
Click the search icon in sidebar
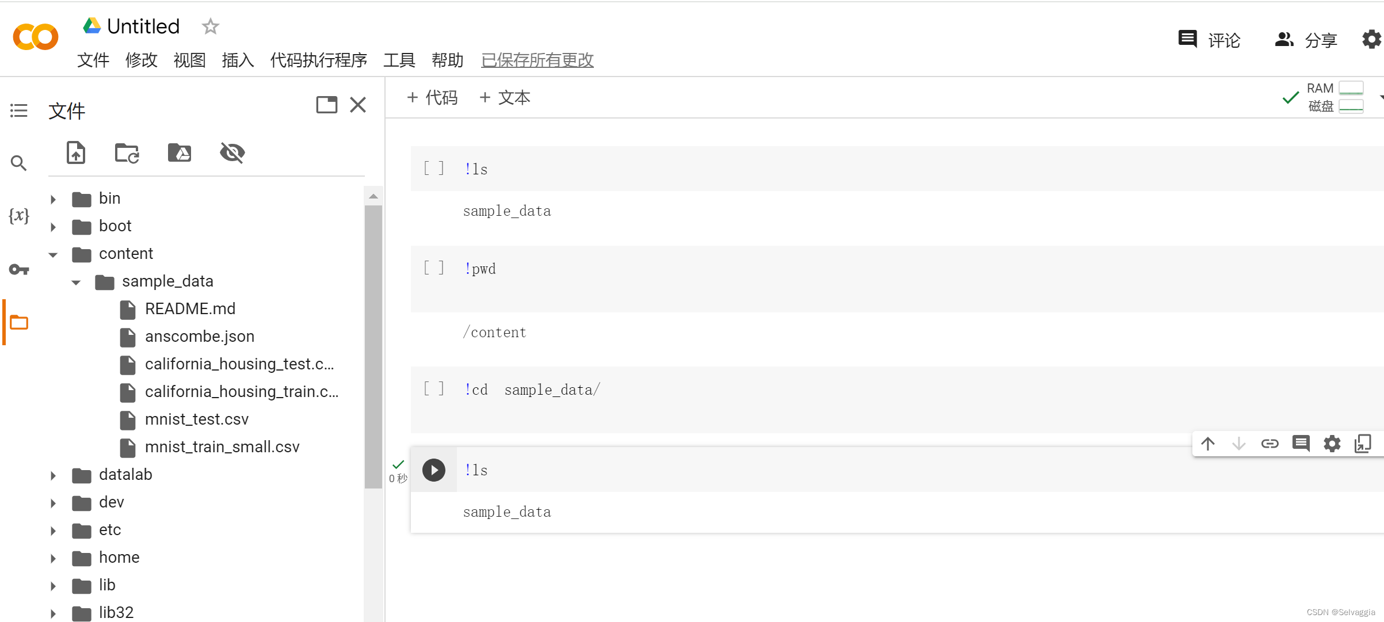coord(18,162)
